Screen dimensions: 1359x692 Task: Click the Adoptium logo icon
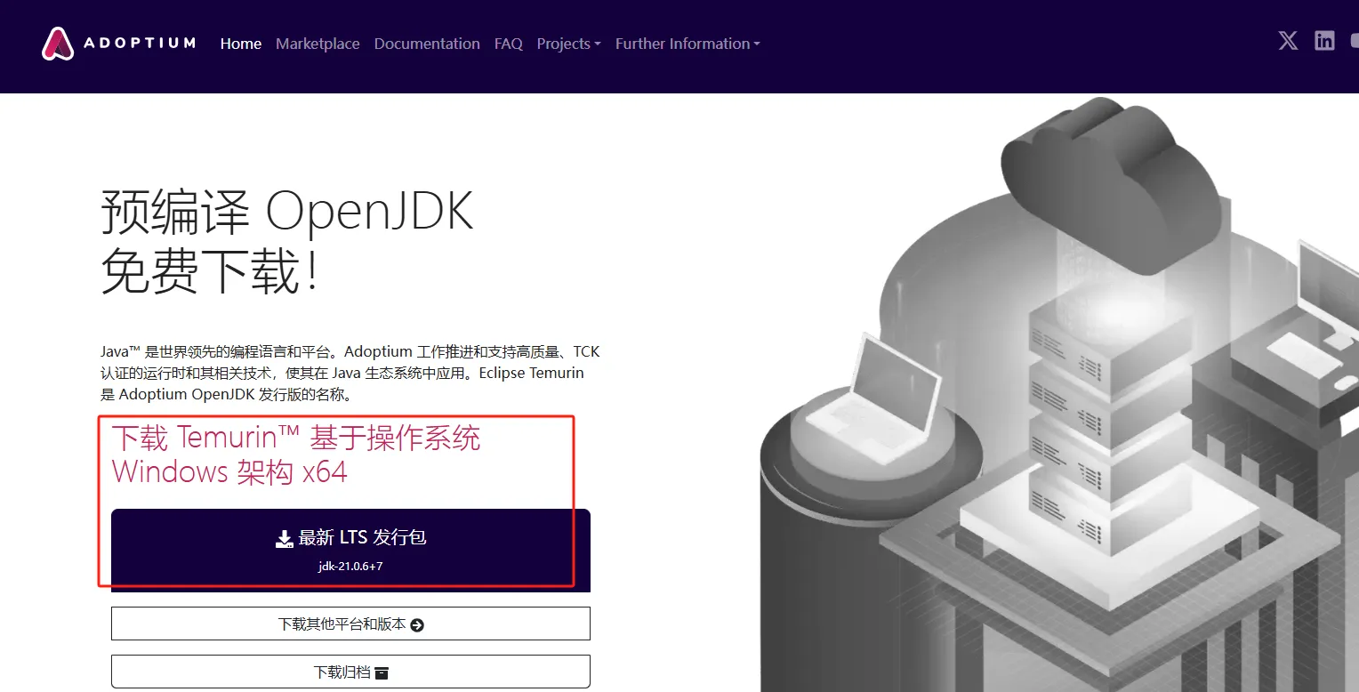coord(58,44)
